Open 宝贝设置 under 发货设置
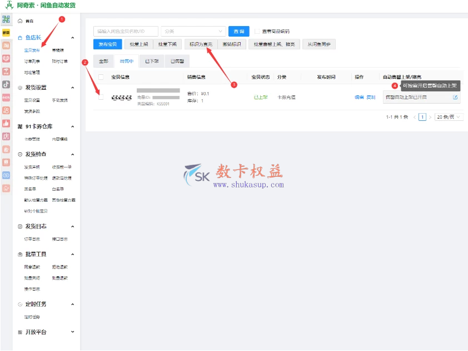This screenshot has width=468, height=351. click(x=32, y=100)
